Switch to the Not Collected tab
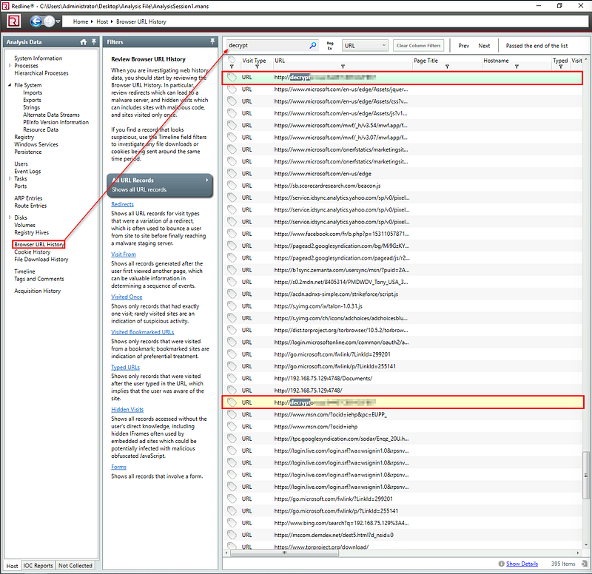The height and width of the screenshot is (574, 592). 75,565
